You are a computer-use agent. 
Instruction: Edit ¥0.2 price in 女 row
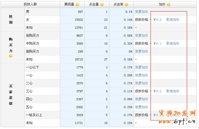click(x=157, y=20)
